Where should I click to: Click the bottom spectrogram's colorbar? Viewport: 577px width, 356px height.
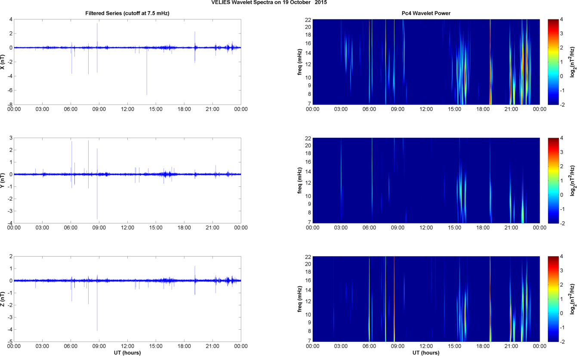coord(553,298)
